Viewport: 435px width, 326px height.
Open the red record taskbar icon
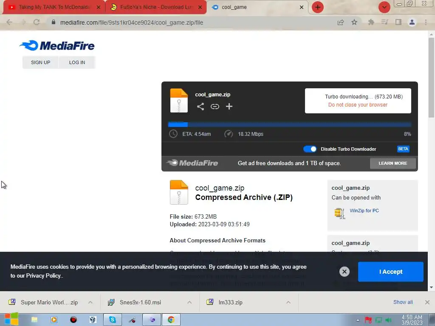coord(73,320)
